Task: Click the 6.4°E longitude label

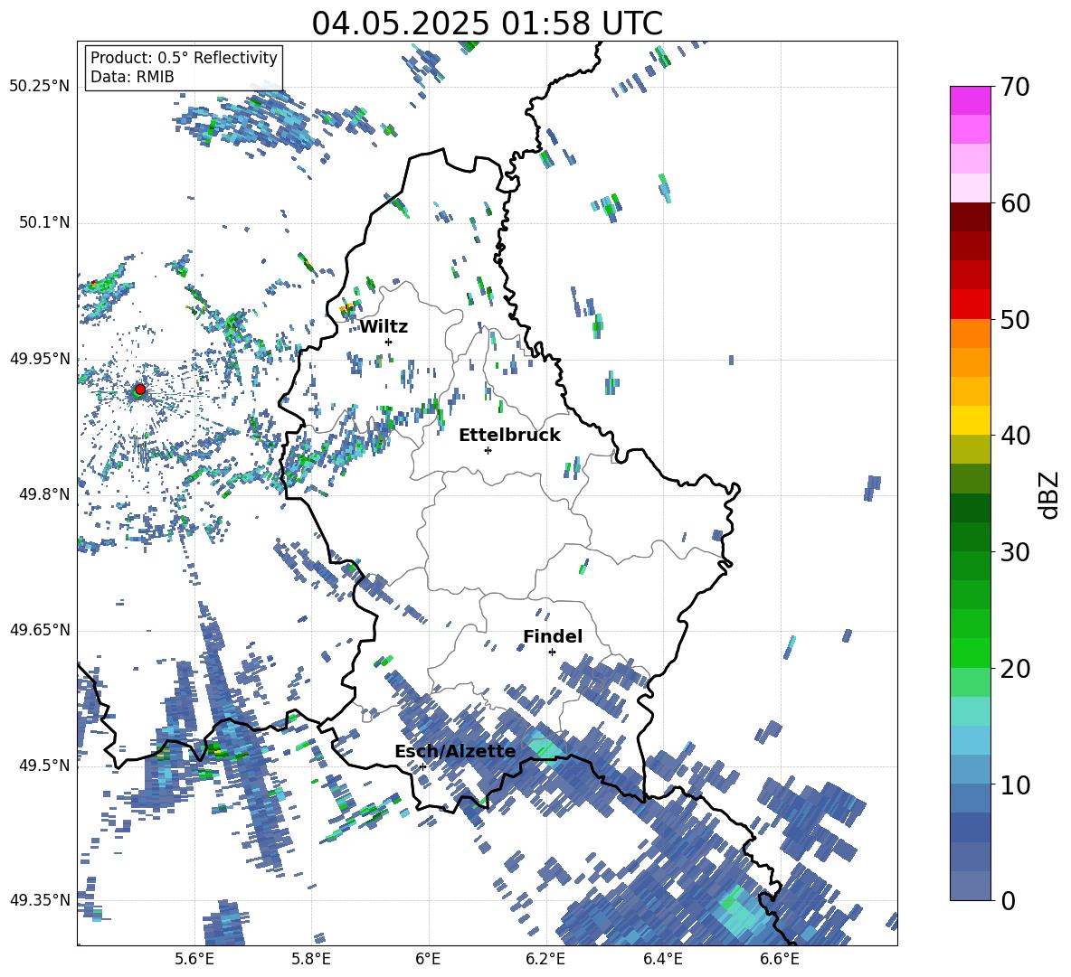Action: (662, 959)
